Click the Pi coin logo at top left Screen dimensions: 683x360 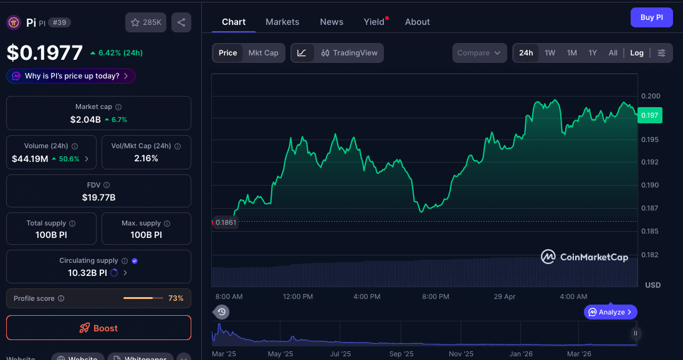coord(13,22)
